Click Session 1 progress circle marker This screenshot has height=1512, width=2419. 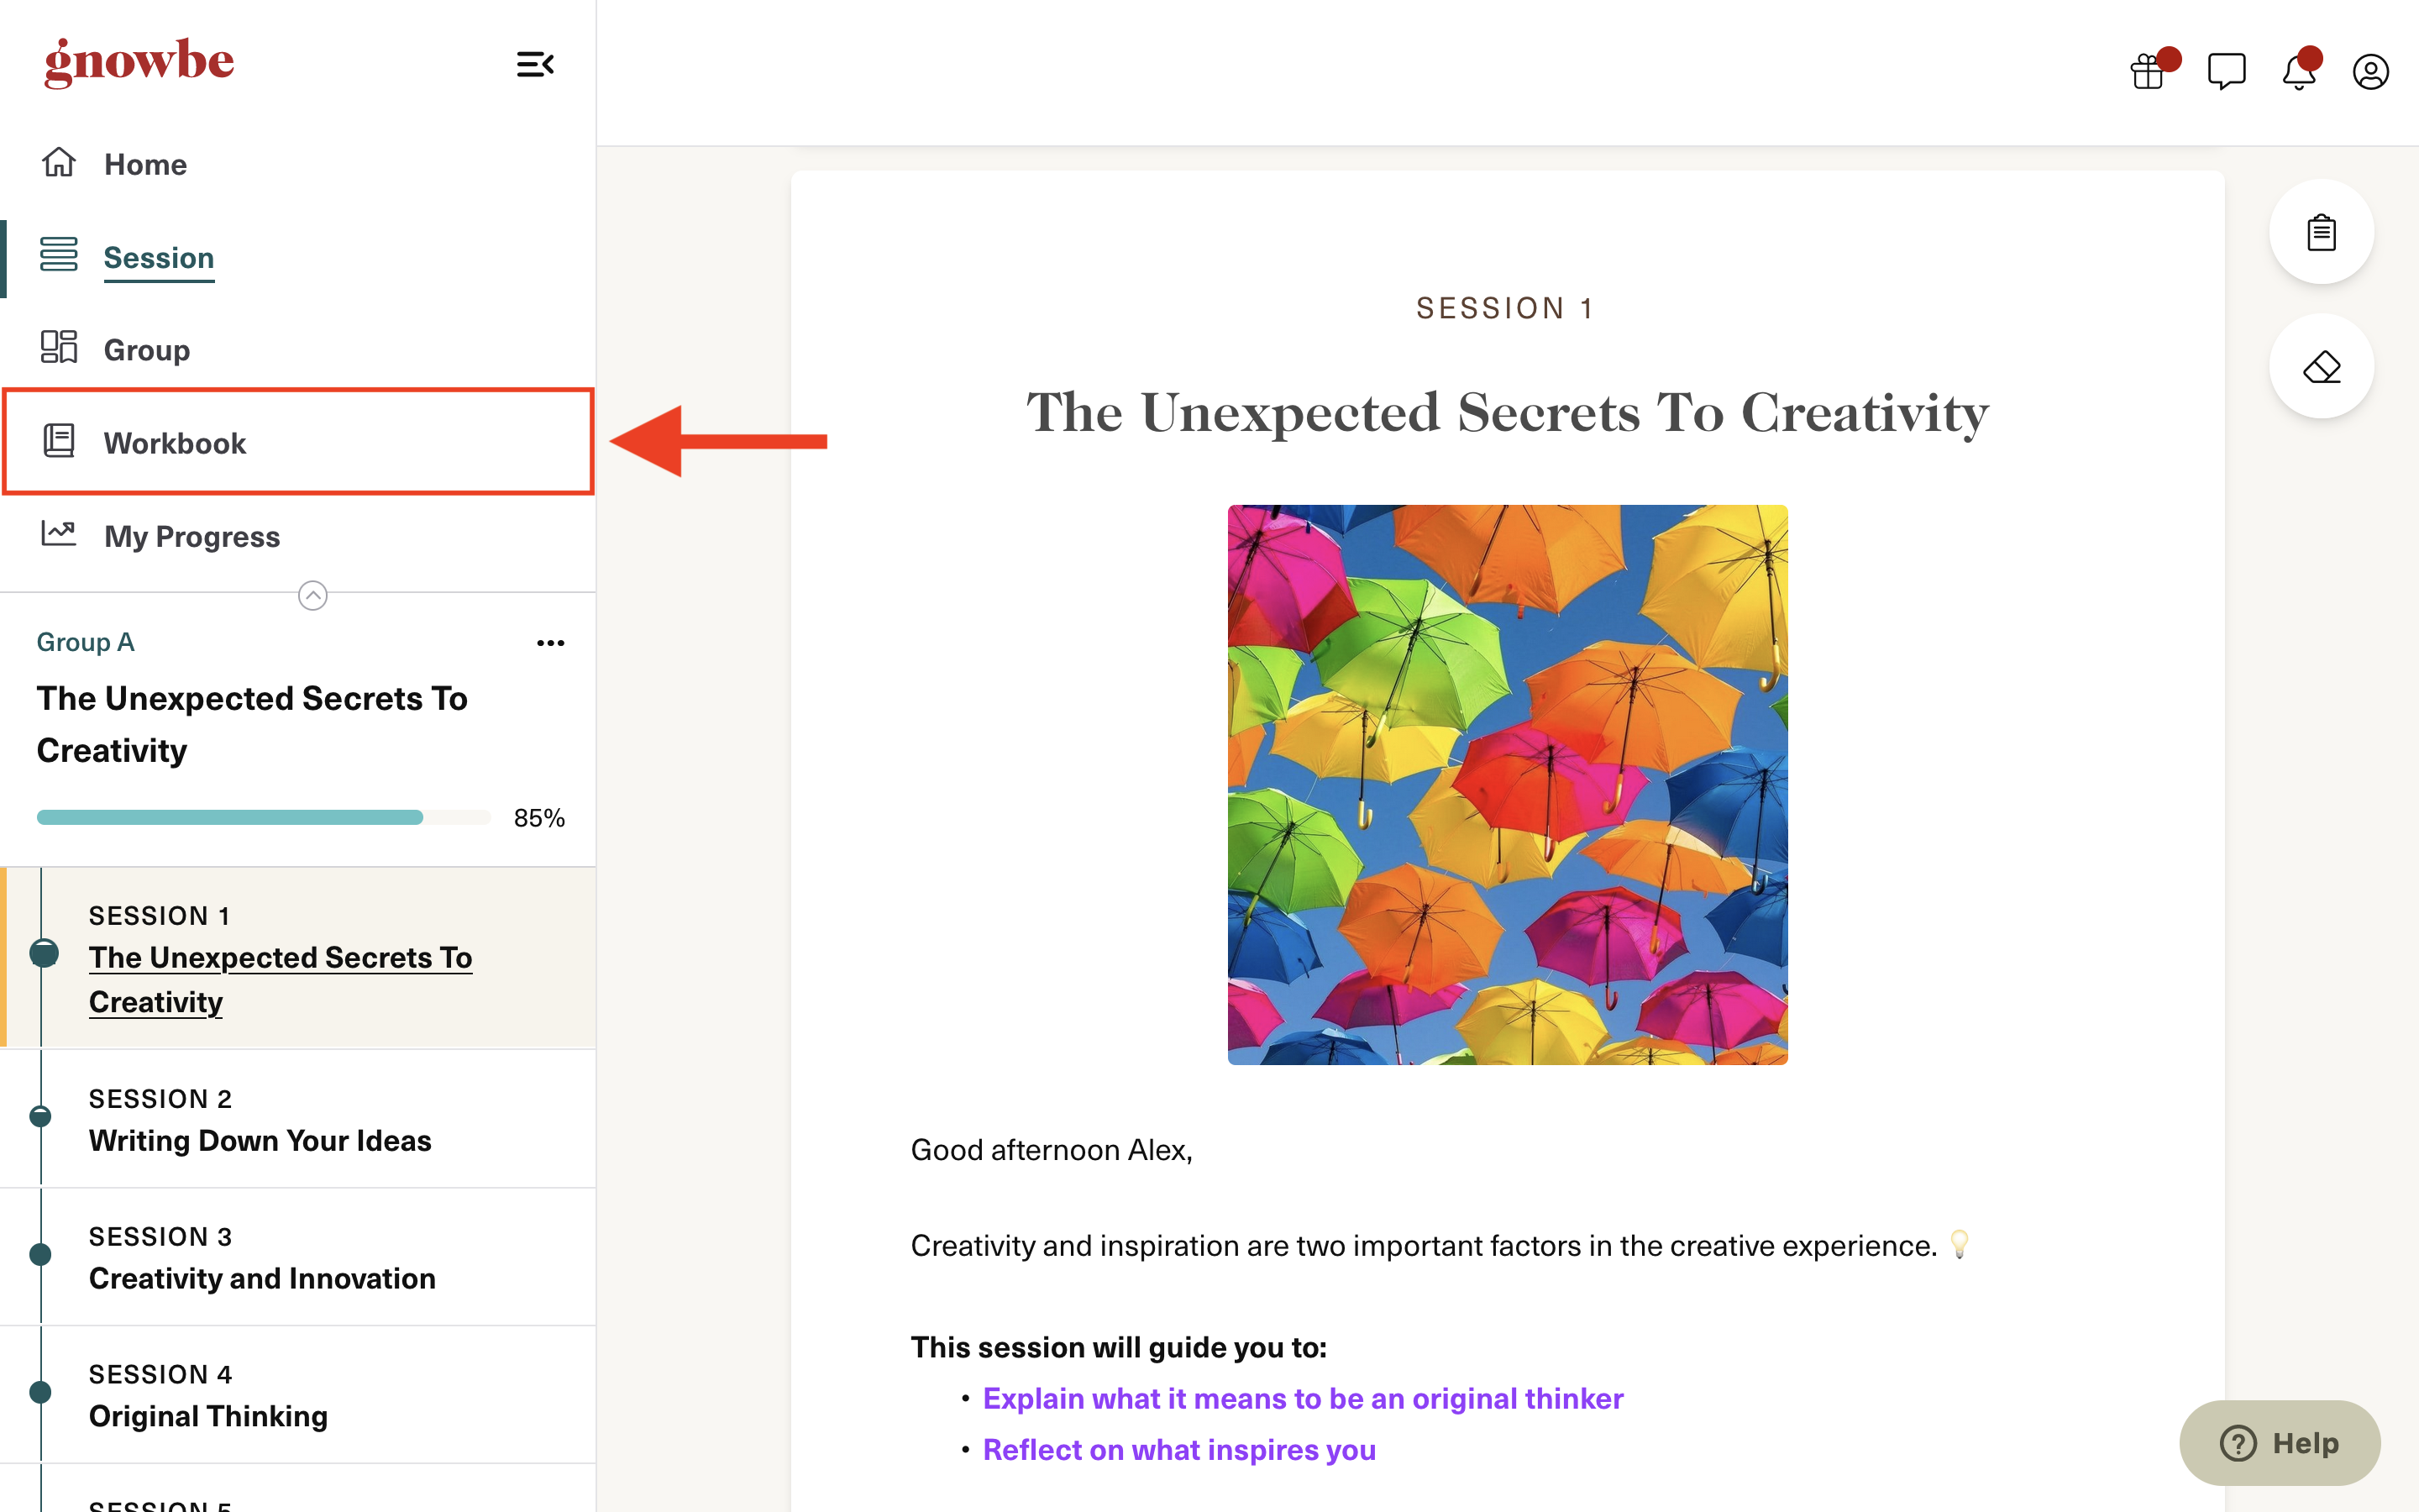(x=43, y=954)
